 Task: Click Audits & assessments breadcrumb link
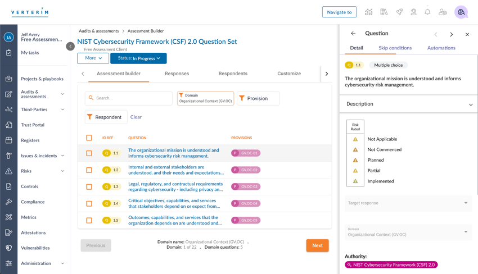[x=99, y=31]
